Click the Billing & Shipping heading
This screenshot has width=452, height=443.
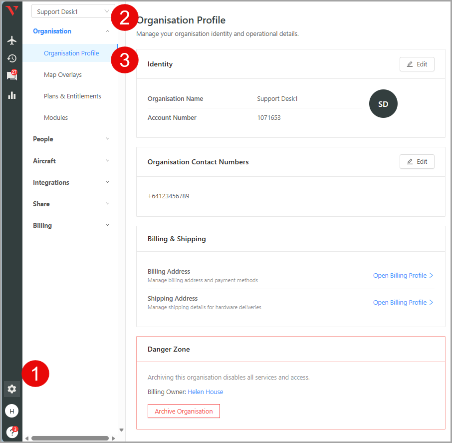[x=177, y=239]
